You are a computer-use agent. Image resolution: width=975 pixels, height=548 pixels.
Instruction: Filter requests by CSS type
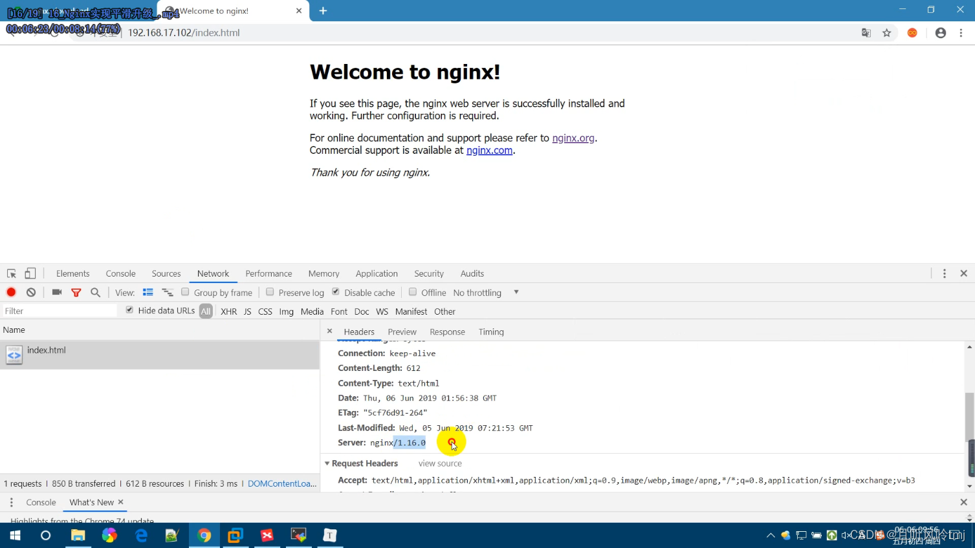coord(265,311)
